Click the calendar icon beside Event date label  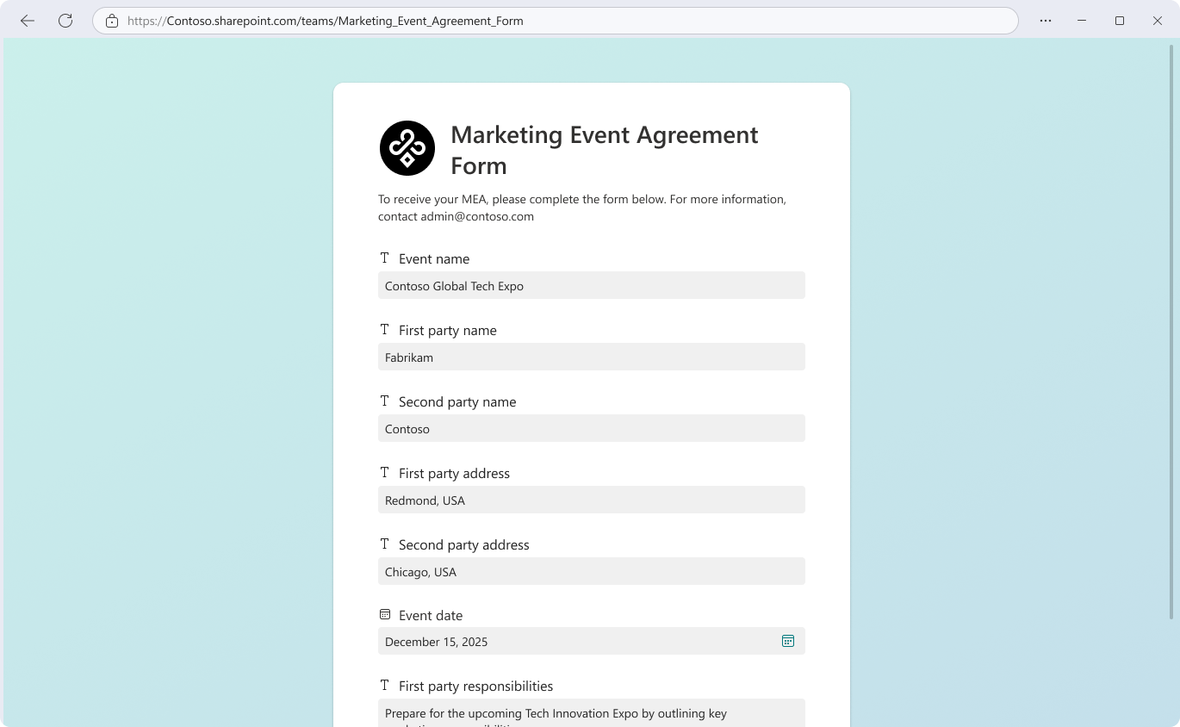(385, 615)
